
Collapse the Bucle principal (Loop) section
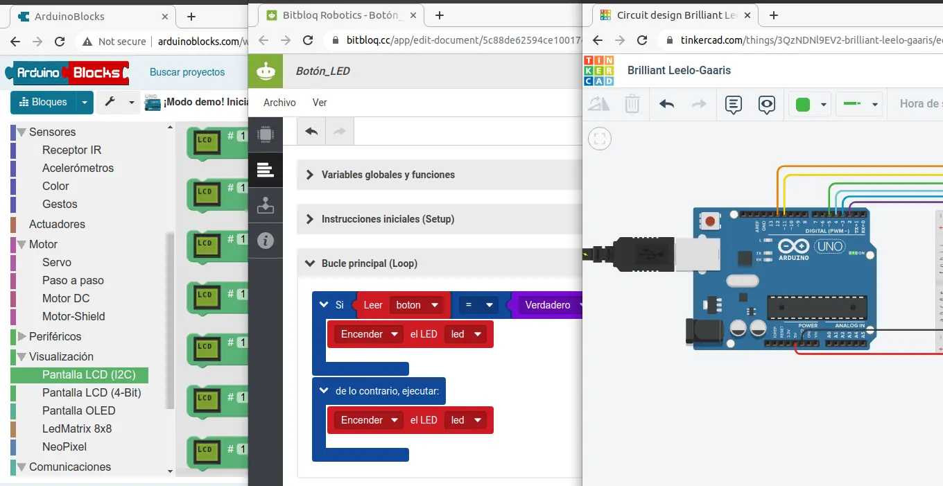[x=369, y=263]
